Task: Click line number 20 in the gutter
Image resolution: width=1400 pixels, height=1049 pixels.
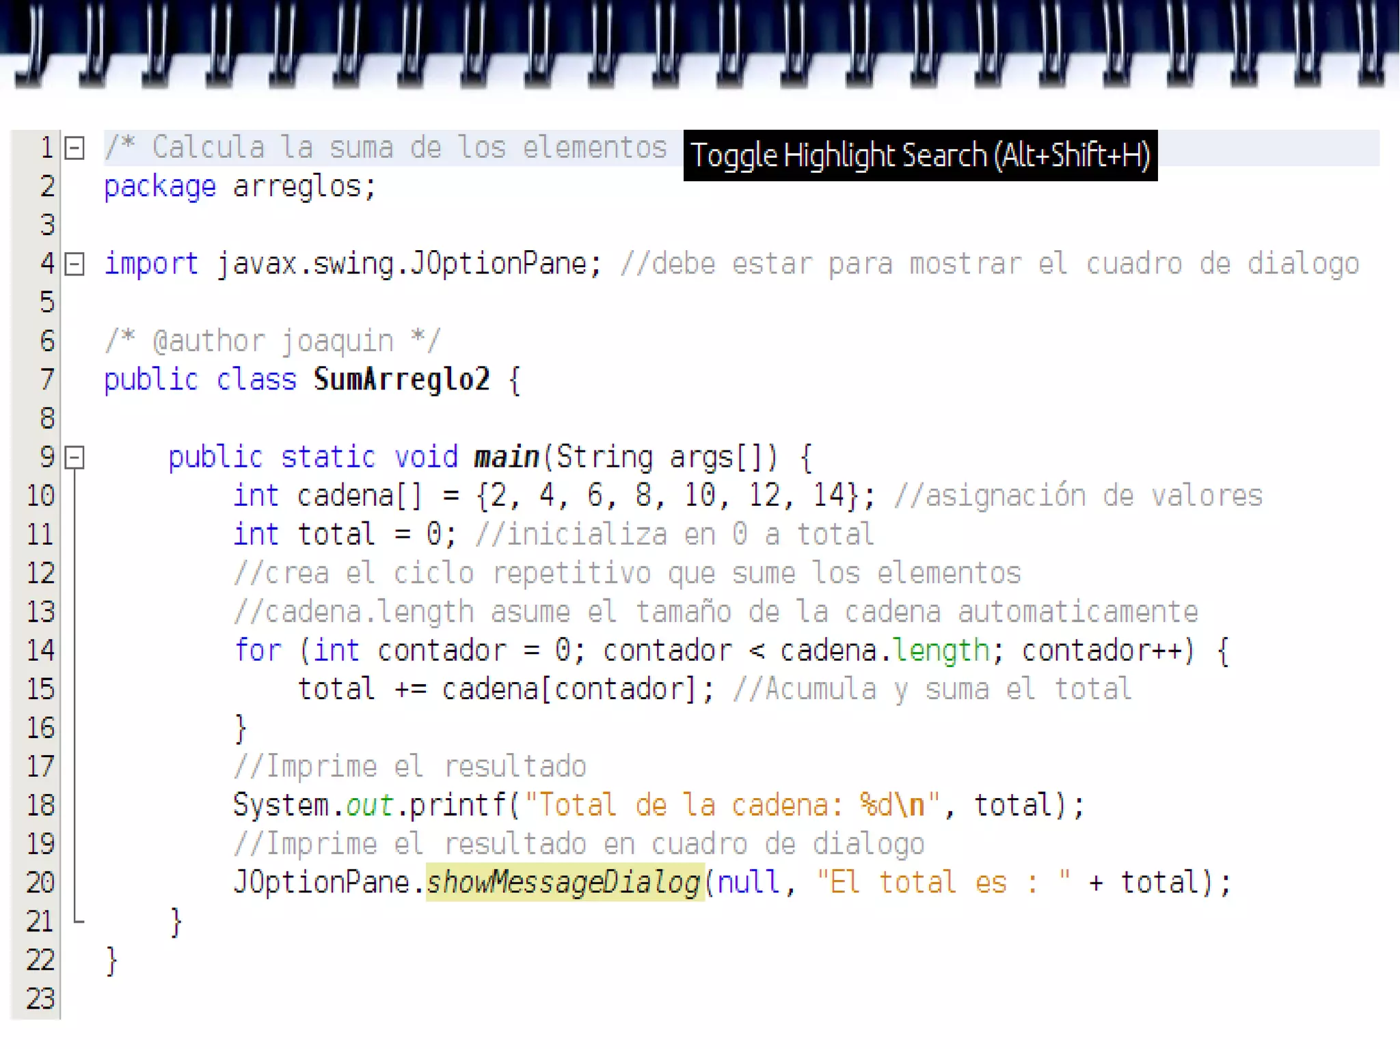Action: point(40,883)
